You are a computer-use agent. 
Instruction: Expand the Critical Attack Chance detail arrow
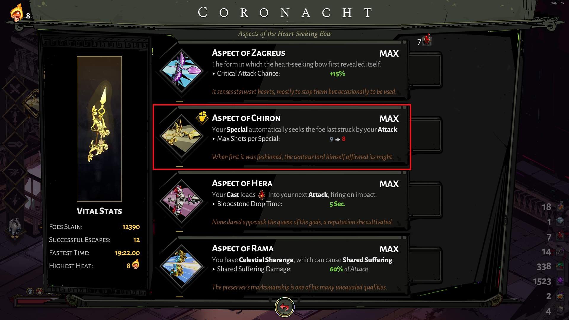[x=214, y=74]
